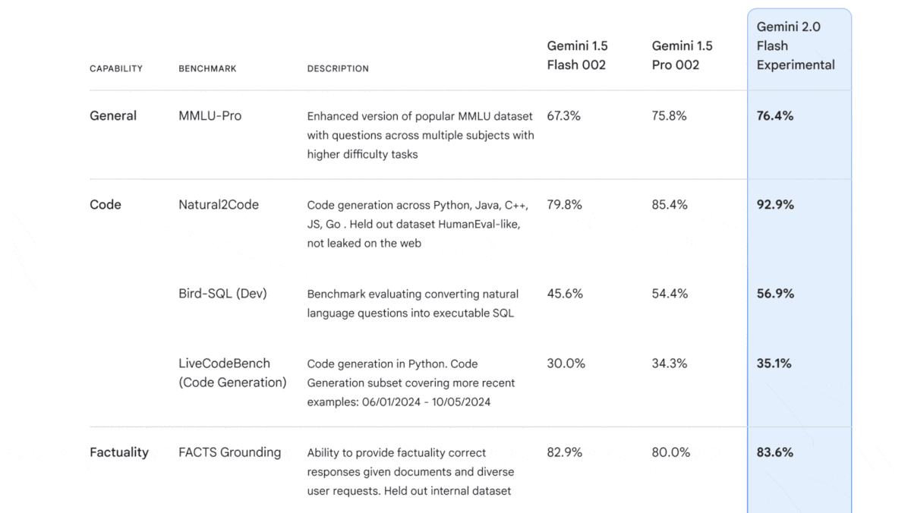911x513 pixels.
Task: Click the General capability row label
Action: pos(113,116)
